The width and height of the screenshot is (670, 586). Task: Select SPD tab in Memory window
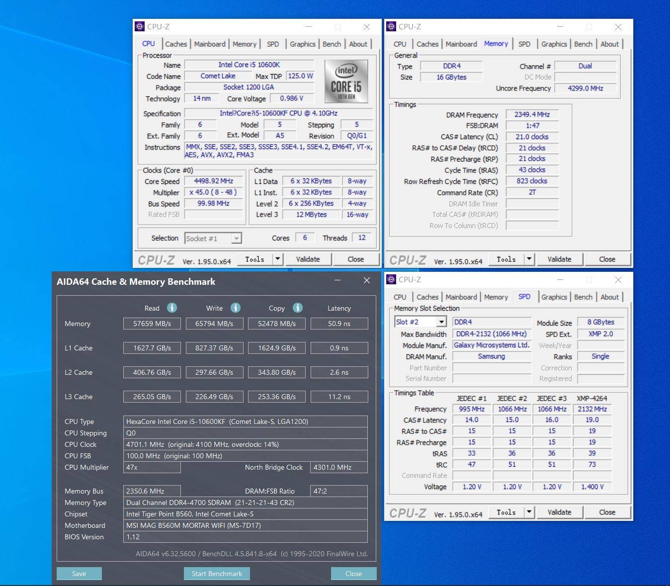[x=524, y=44]
